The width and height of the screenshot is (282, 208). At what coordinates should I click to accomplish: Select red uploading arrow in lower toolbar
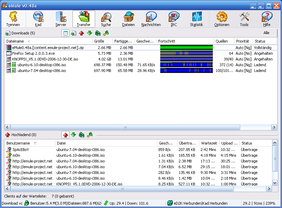(65, 135)
